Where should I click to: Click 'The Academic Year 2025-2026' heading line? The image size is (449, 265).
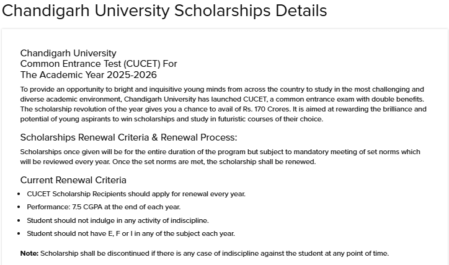click(x=89, y=75)
